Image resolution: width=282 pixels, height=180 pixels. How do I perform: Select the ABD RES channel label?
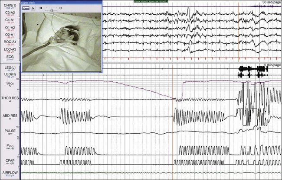click(x=10, y=116)
